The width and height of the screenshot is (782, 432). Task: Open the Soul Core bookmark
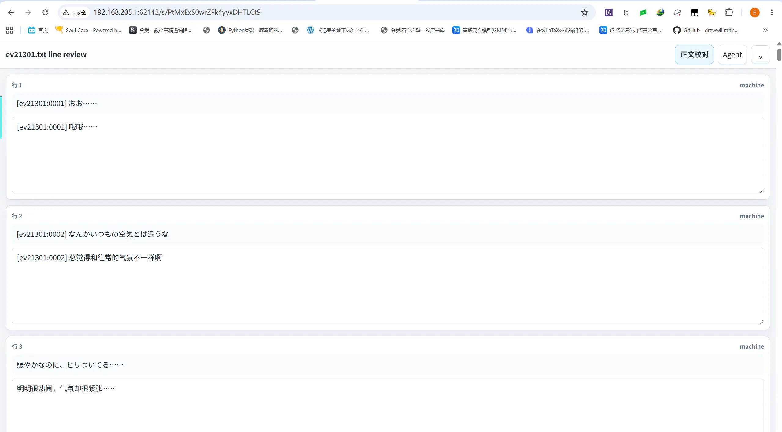[88, 30]
